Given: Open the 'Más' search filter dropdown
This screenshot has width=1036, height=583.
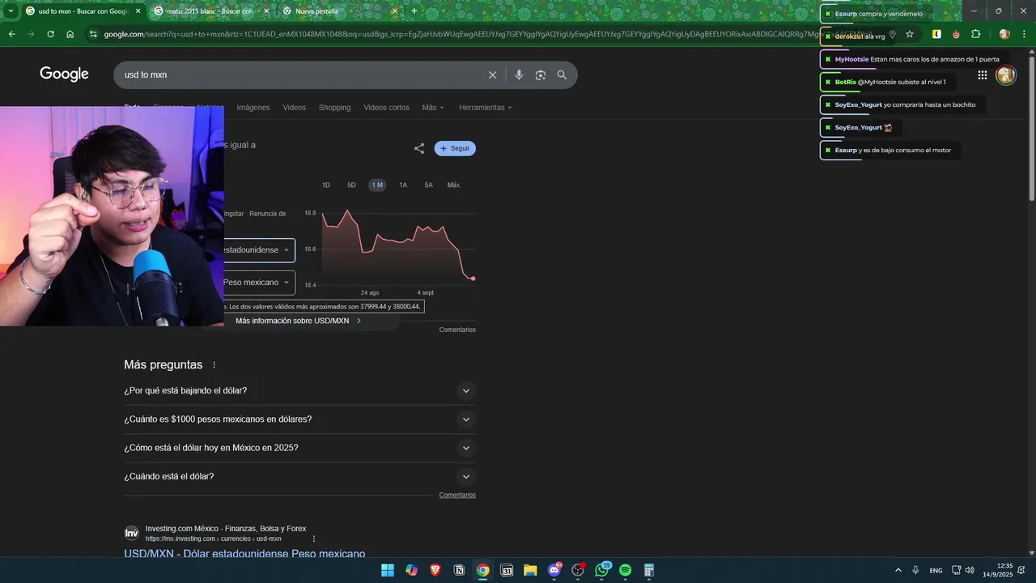Looking at the screenshot, I should [433, 108].
